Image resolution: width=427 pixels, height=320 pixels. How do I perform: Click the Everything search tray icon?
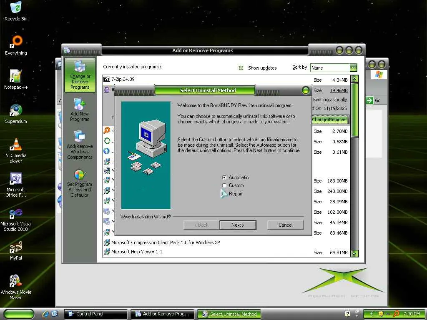[396, 314]
